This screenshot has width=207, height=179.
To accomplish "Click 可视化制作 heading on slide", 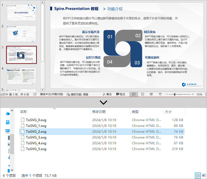I will [152, 58].
